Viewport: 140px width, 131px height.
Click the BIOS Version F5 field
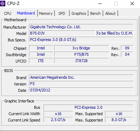81,84
